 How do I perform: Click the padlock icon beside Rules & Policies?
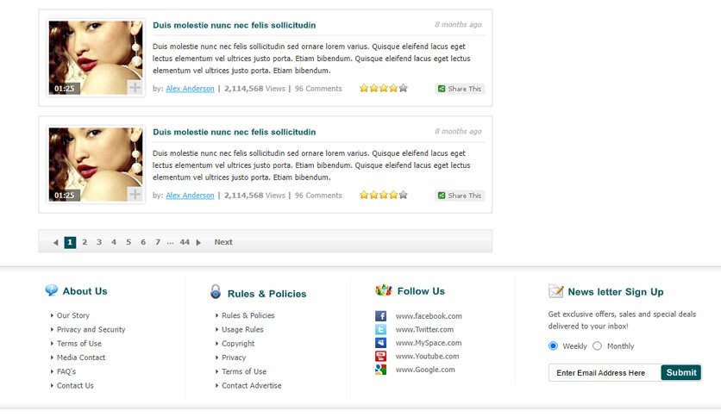[216, 291]
